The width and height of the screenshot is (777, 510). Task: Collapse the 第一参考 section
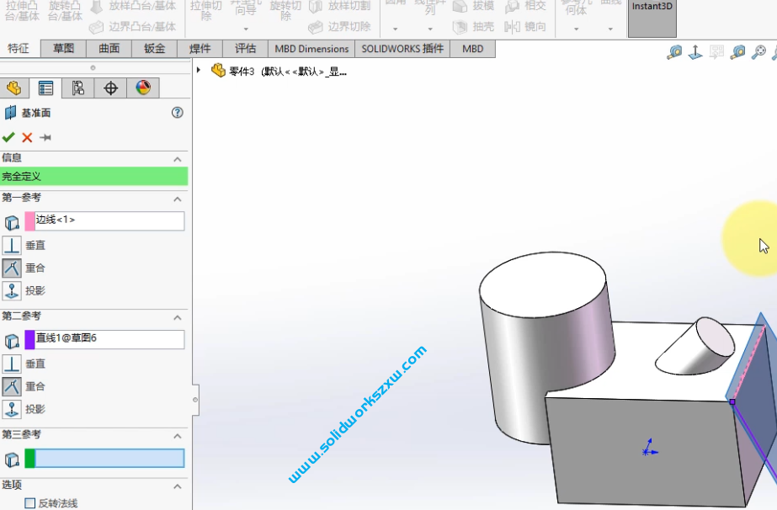pos(177,199)
